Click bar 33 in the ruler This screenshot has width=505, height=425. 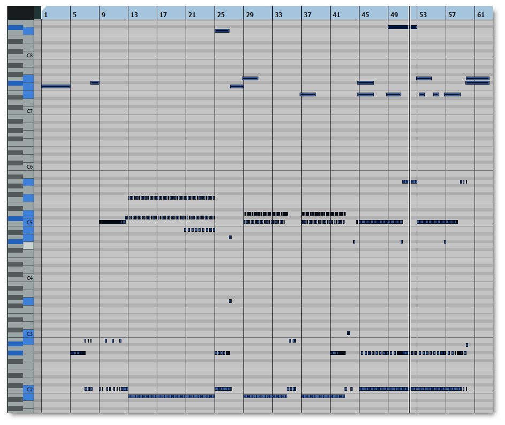(279, 15)
